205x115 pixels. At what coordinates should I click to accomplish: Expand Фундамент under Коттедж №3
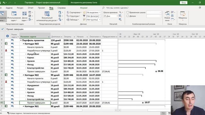click(x=26, y=54)
